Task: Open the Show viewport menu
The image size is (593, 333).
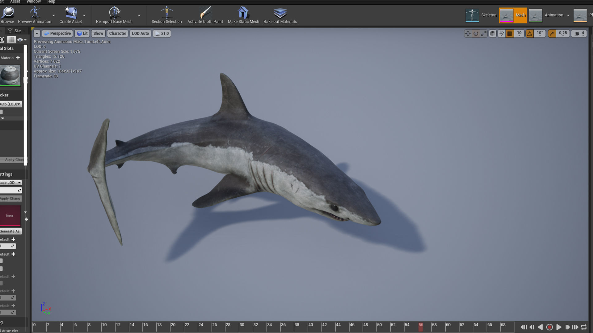Action: 98,33
